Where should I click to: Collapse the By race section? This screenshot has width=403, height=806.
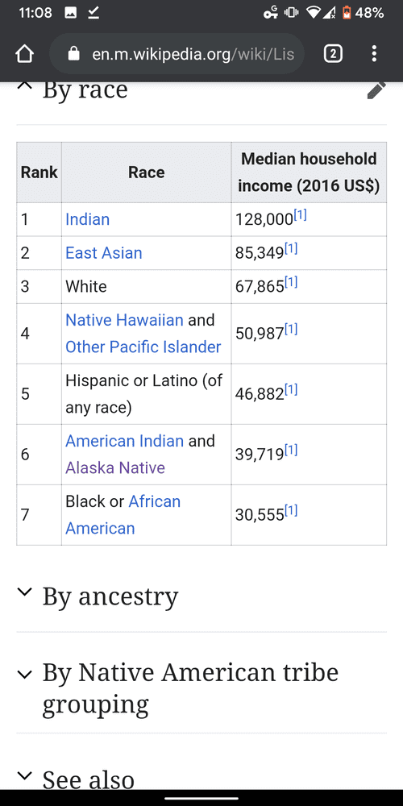pyautogui.click(x=23, y=87)
